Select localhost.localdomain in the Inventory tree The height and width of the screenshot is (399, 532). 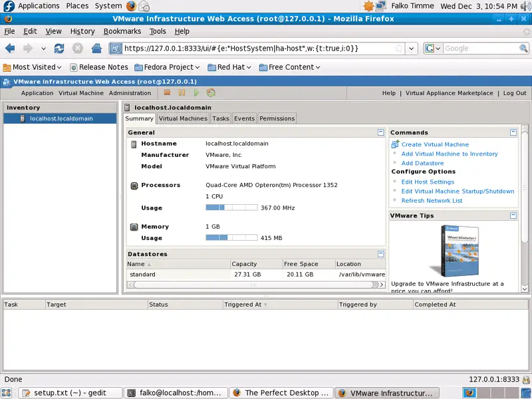(x=60, y=118)
